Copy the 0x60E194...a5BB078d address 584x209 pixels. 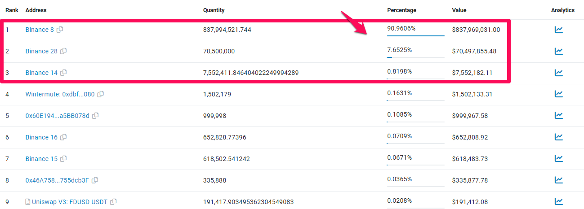point(95,116)
